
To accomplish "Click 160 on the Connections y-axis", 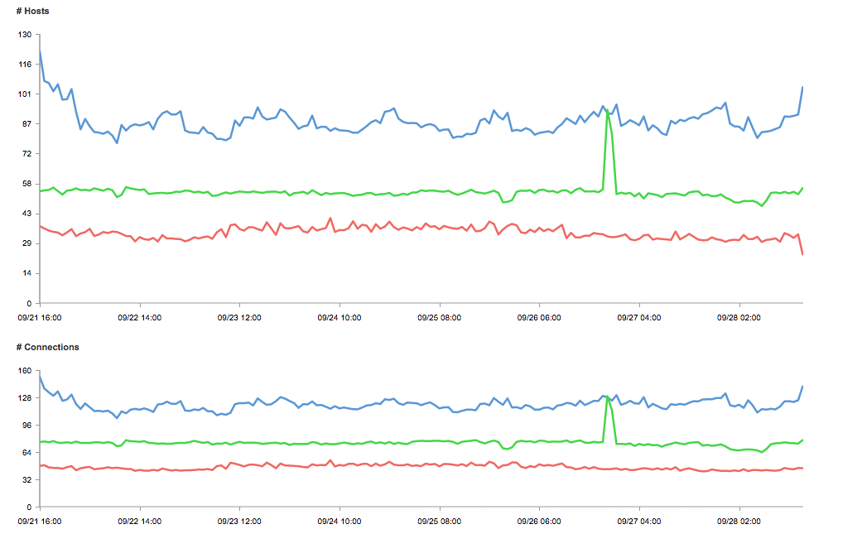I will coord(25,371).
